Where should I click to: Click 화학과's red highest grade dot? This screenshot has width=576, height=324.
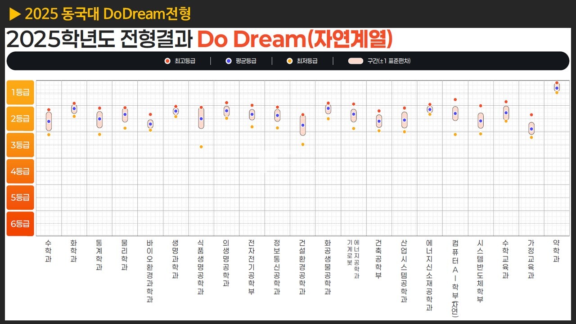click(x=74, y=103)
